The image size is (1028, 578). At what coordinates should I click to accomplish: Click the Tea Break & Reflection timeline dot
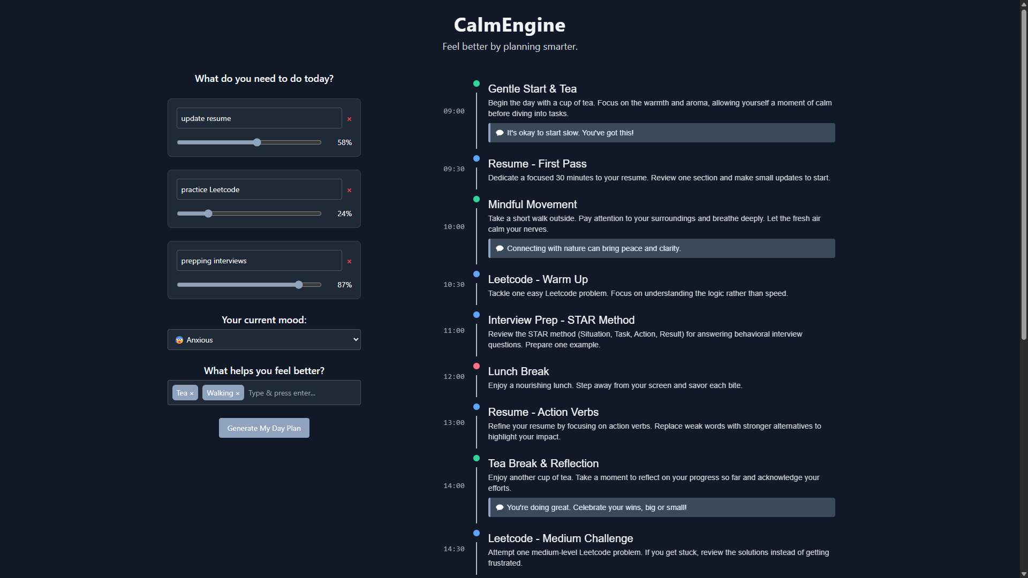(477, 458)
